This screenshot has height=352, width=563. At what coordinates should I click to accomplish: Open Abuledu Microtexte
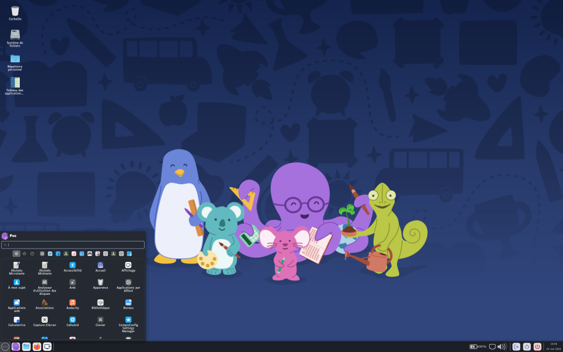tap(16, 266)
